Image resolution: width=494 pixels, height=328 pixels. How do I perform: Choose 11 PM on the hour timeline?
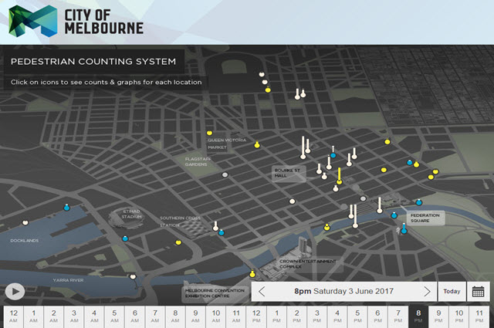pyautogui.click(x=479, y=316)
